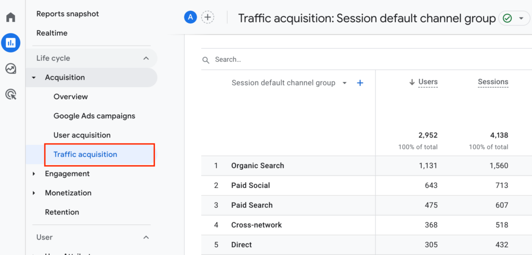Click the Organic Search row label

pos(258,166)
